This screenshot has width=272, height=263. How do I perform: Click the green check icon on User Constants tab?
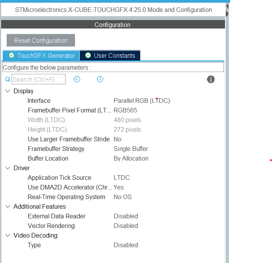click(88, 55)
